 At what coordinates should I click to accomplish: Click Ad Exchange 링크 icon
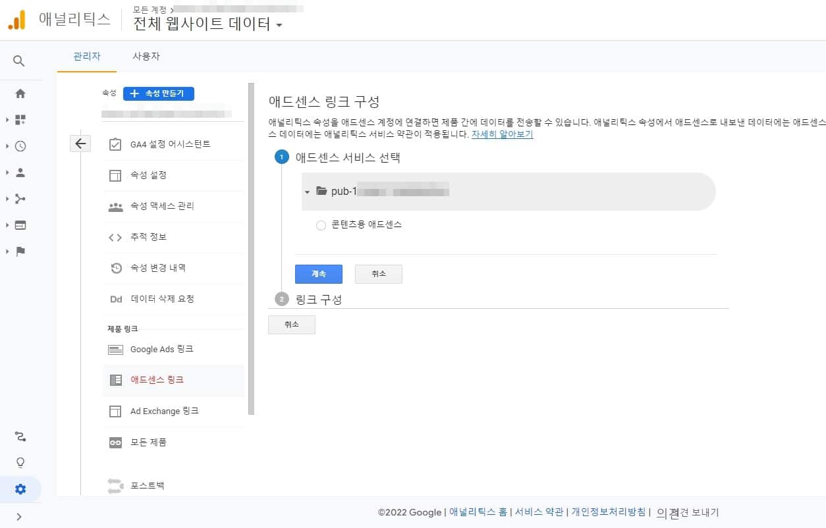(x=115, y=411)
